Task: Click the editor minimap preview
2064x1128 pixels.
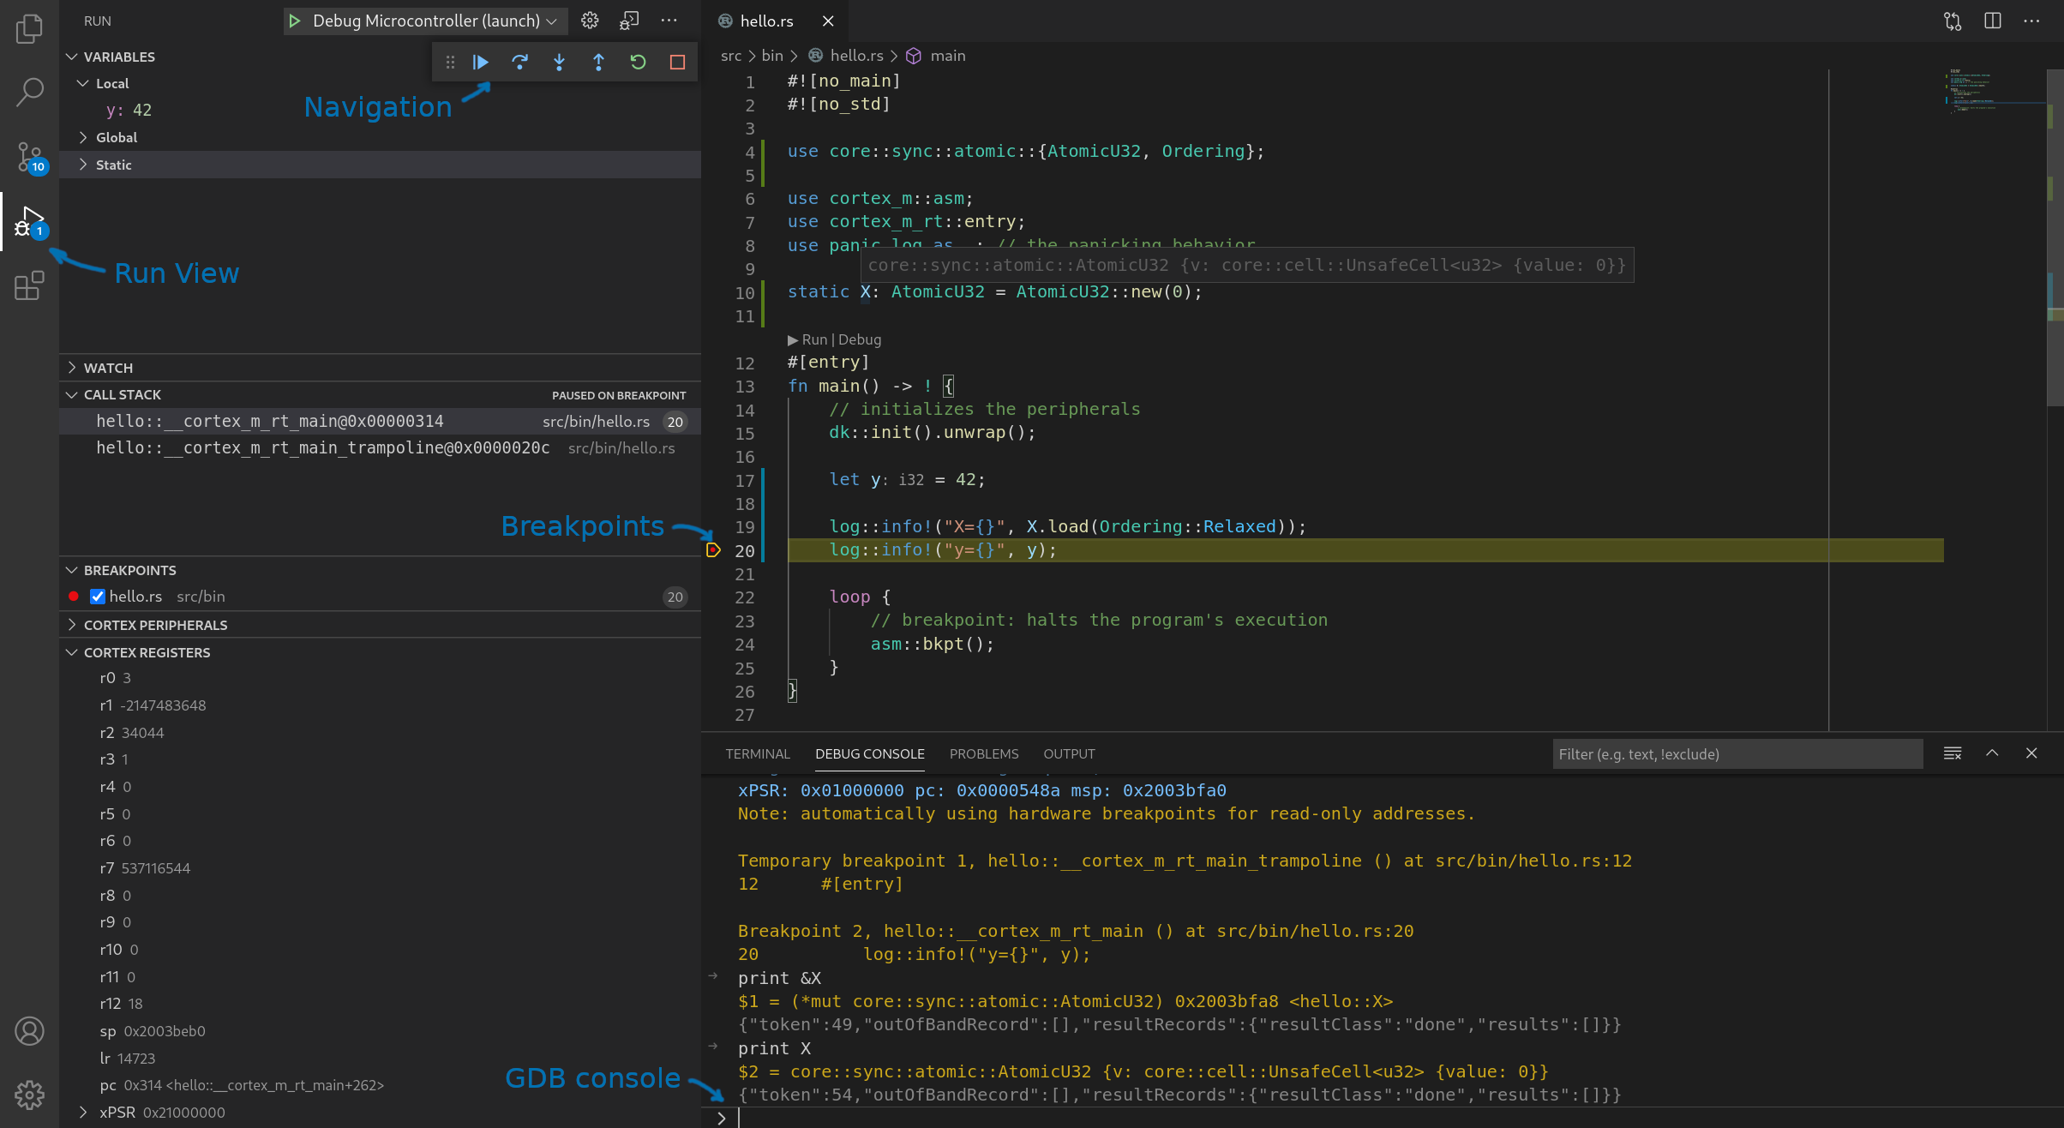Action: click(1995, 92)
